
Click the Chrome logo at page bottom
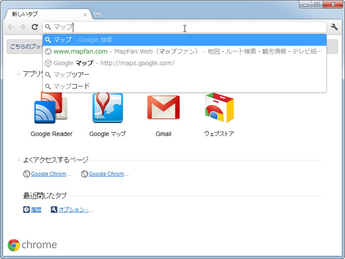click(14, 245)
